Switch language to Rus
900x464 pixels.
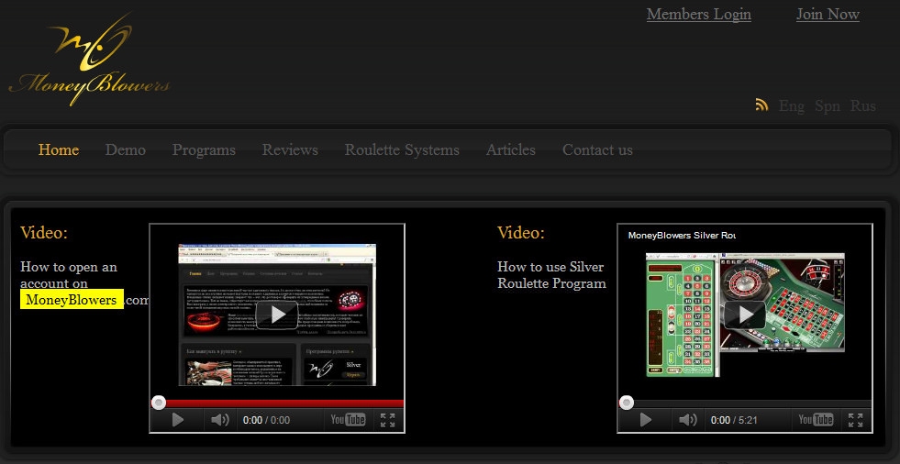[862, 105]
